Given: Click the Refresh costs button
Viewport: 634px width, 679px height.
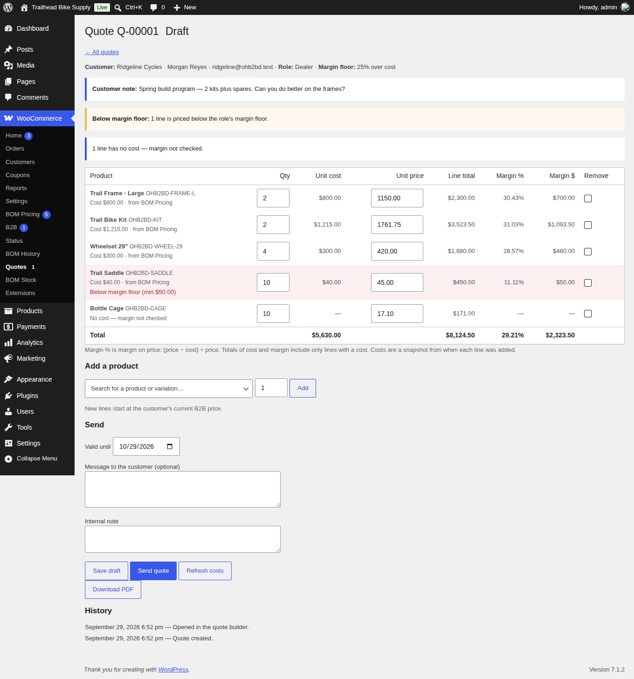Looking at the screenshot, I should click(x=205, y=571).
